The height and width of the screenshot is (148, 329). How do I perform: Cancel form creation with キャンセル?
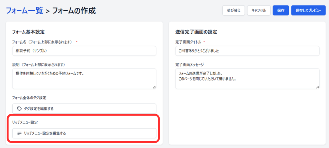[259, 10]
